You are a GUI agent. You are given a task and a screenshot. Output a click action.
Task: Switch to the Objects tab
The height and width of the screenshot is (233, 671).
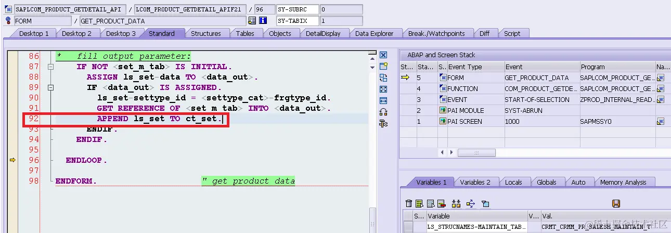pos(280,33)
